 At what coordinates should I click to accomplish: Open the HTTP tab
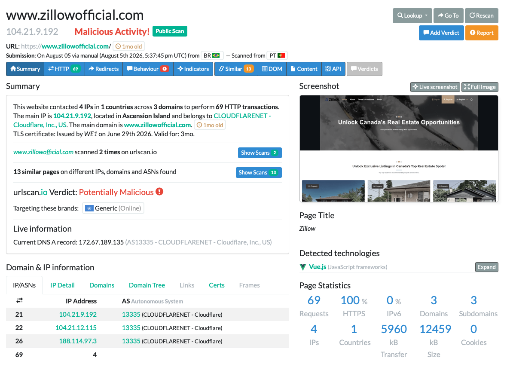64,69
